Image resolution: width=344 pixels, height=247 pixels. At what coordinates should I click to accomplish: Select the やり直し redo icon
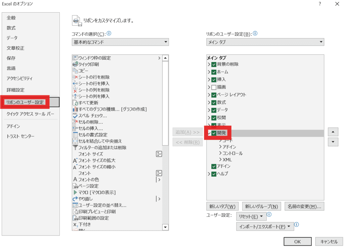point(75,199)
